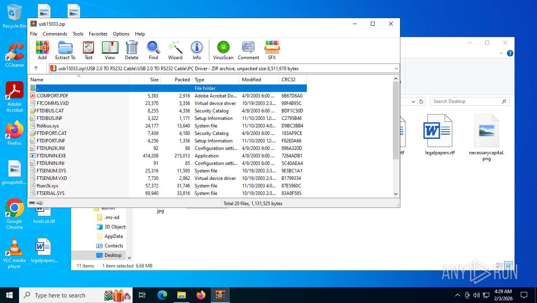This screenshot has height=303, width=537.
Task: Click the File Explorer taskbar icon
Action: (x=182, y=295)
